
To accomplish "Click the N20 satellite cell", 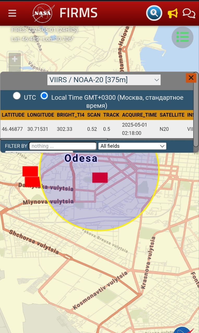I will click(x=164, y=129).
